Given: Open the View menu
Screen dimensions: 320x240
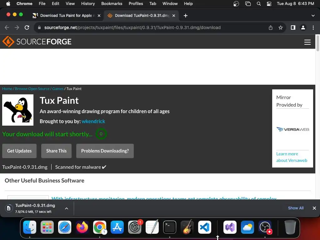Looking at the screenshot, I should click(70, 3).
